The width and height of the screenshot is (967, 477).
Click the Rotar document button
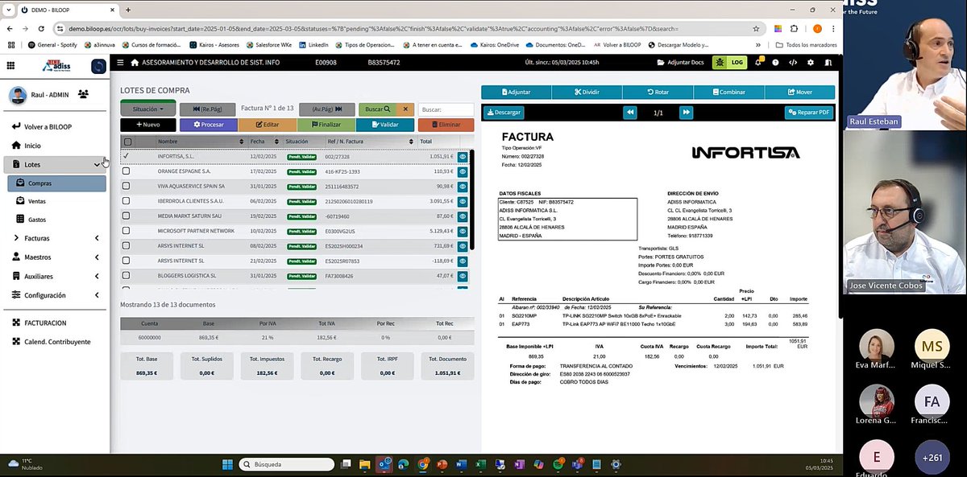[658, 92]
